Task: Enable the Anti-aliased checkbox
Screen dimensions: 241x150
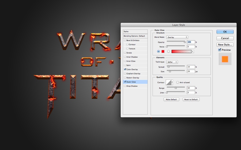Action: [178, 82]
